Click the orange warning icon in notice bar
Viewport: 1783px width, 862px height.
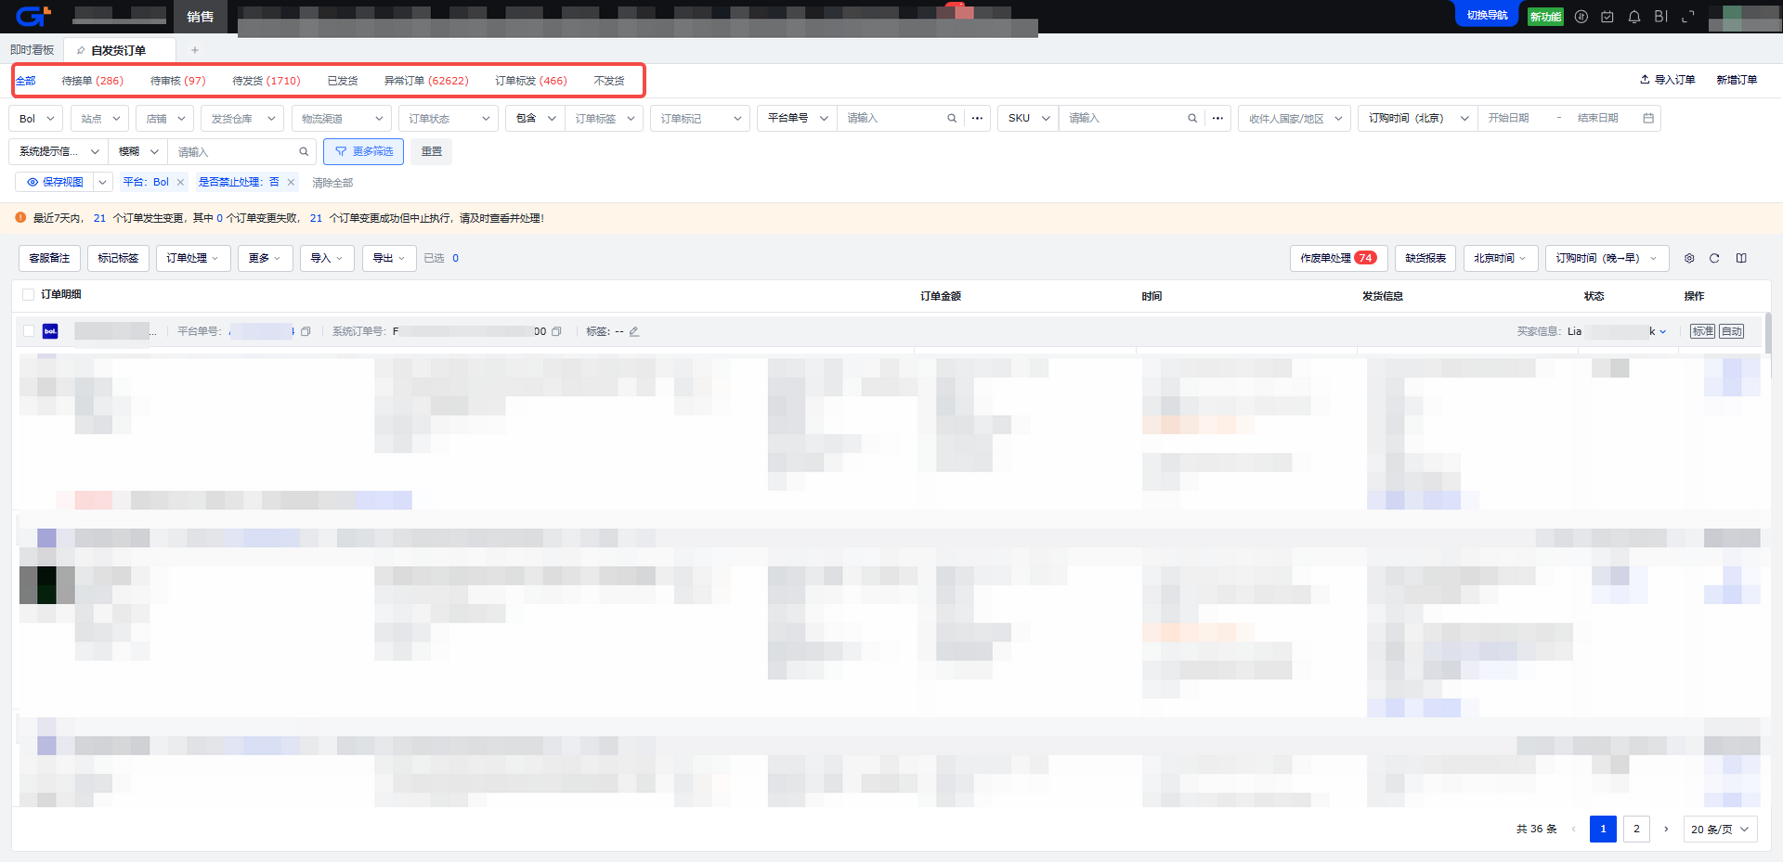[20, 218]
